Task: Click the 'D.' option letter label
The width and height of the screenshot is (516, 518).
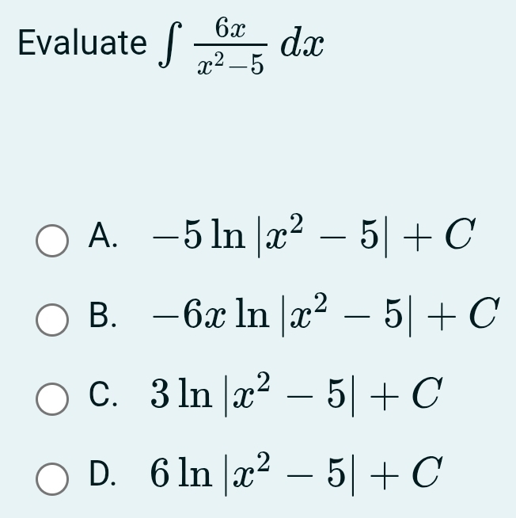Action: [x=104, y=473]
